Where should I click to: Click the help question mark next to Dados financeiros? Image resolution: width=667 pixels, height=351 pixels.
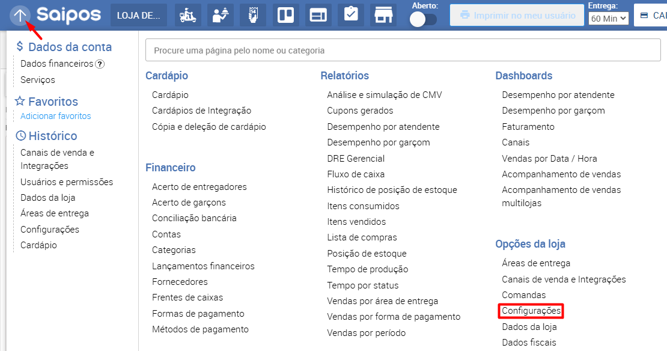pos(100,64)
